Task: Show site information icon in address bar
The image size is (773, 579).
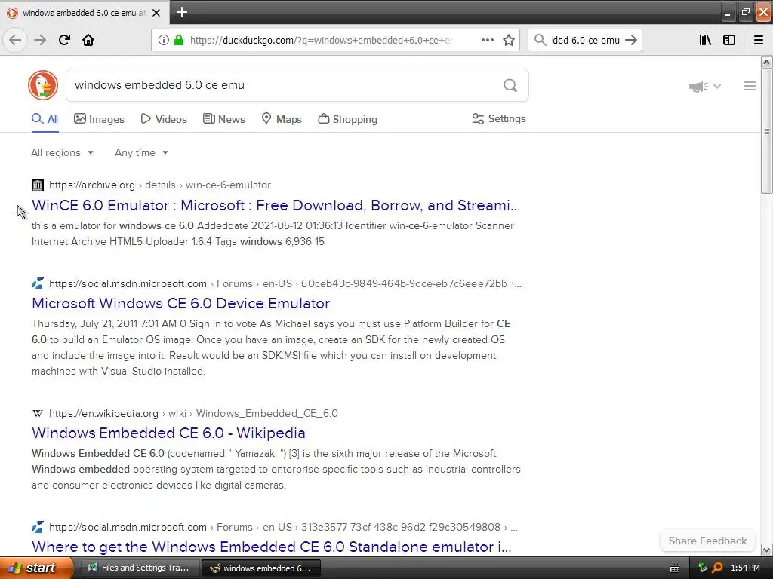Action: pyautogui.click(x=163, y=40)
